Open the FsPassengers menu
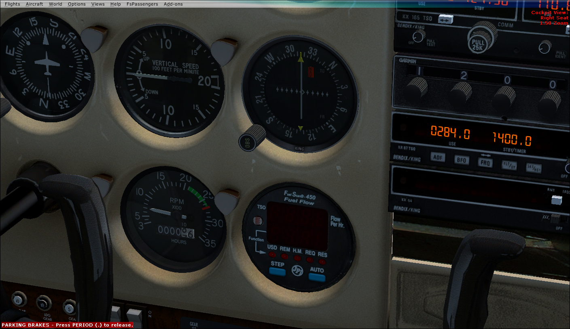 [x=142, y=4]
